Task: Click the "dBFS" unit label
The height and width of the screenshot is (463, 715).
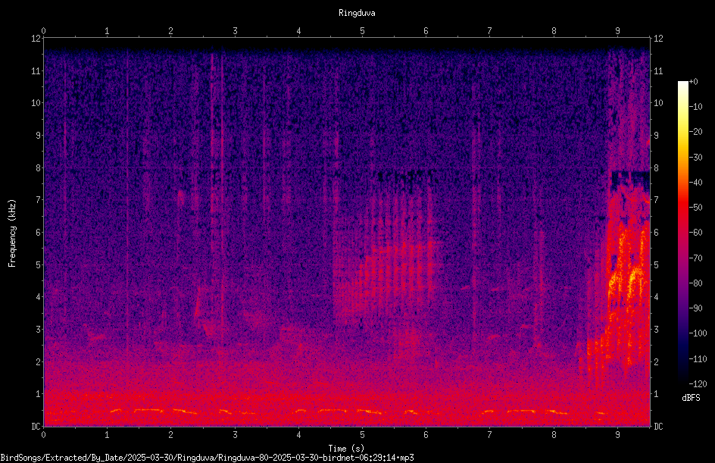Action: [x=691, y=398]
